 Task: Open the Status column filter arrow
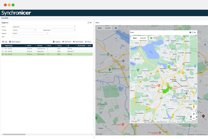(x=36, y=46)
